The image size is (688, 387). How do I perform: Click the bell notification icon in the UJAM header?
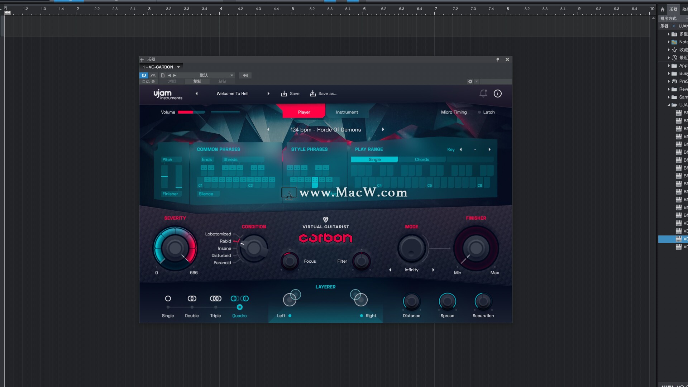click(483, 94)
